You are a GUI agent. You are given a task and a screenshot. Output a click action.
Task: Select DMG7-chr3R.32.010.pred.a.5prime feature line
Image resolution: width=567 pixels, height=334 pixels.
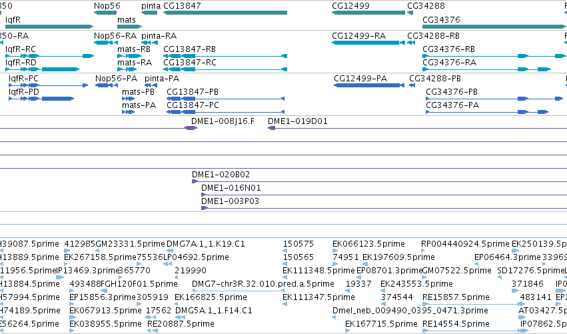(238, 291)
